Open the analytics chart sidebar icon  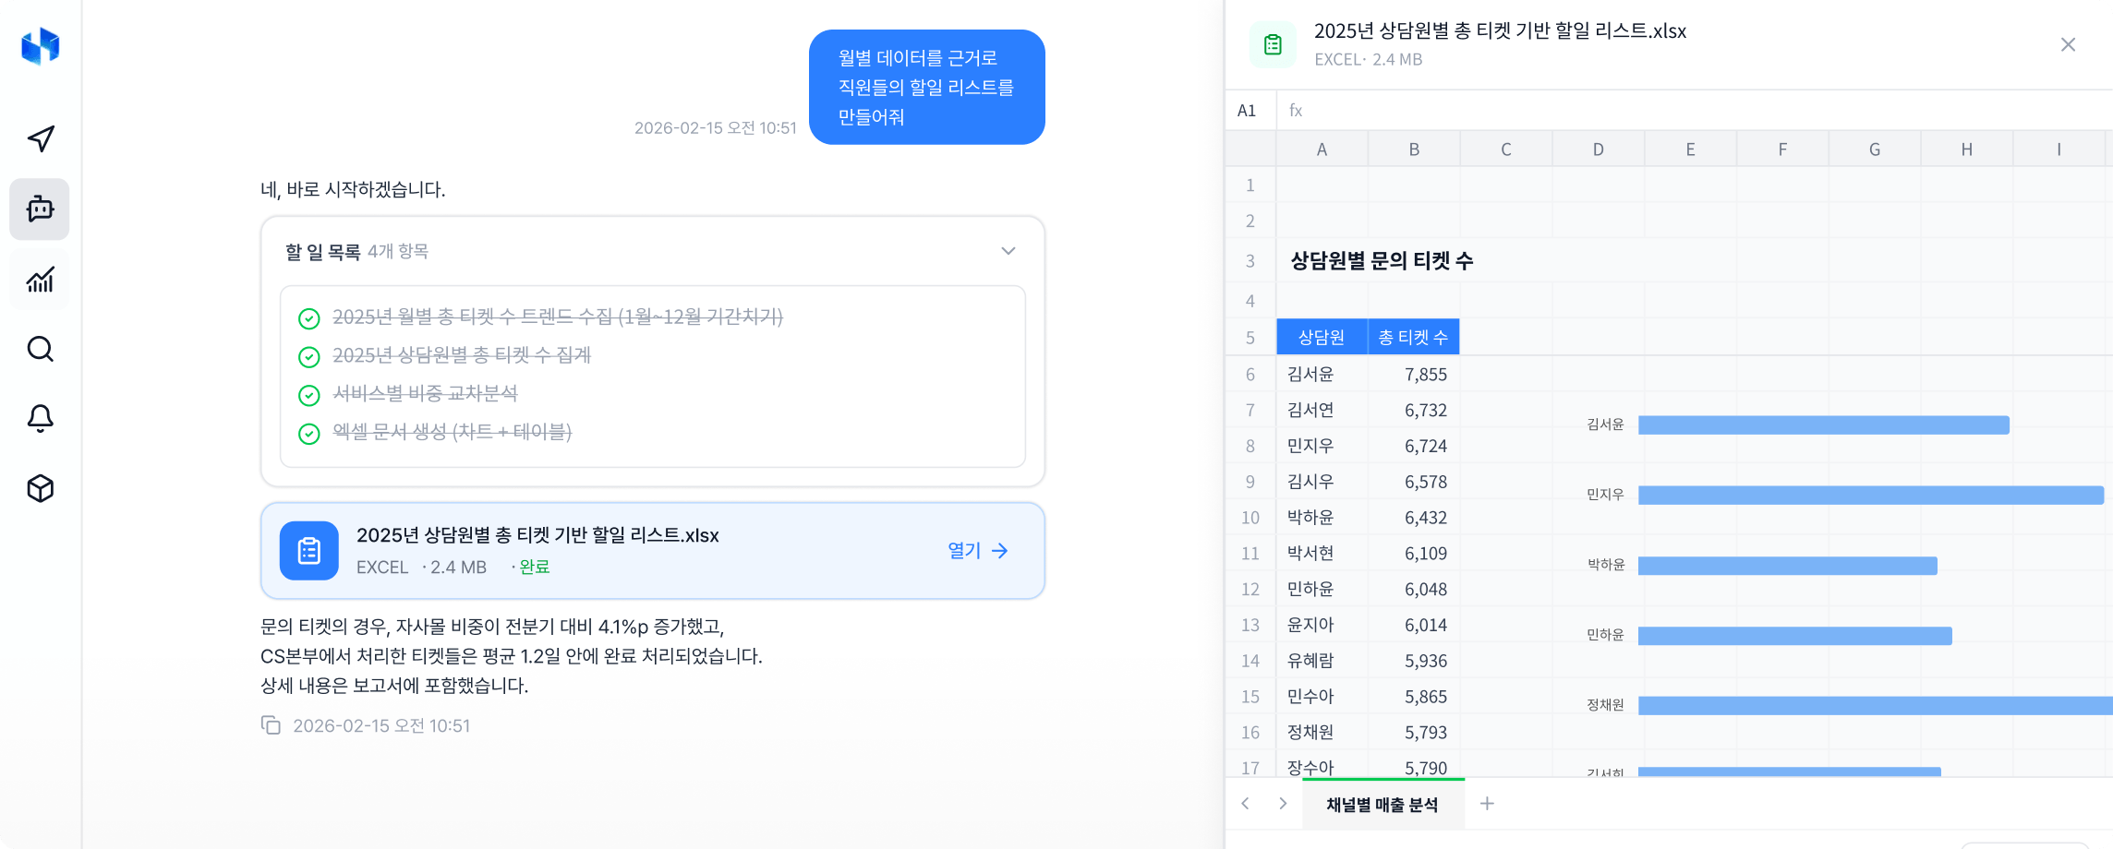[x=40, y=280]
